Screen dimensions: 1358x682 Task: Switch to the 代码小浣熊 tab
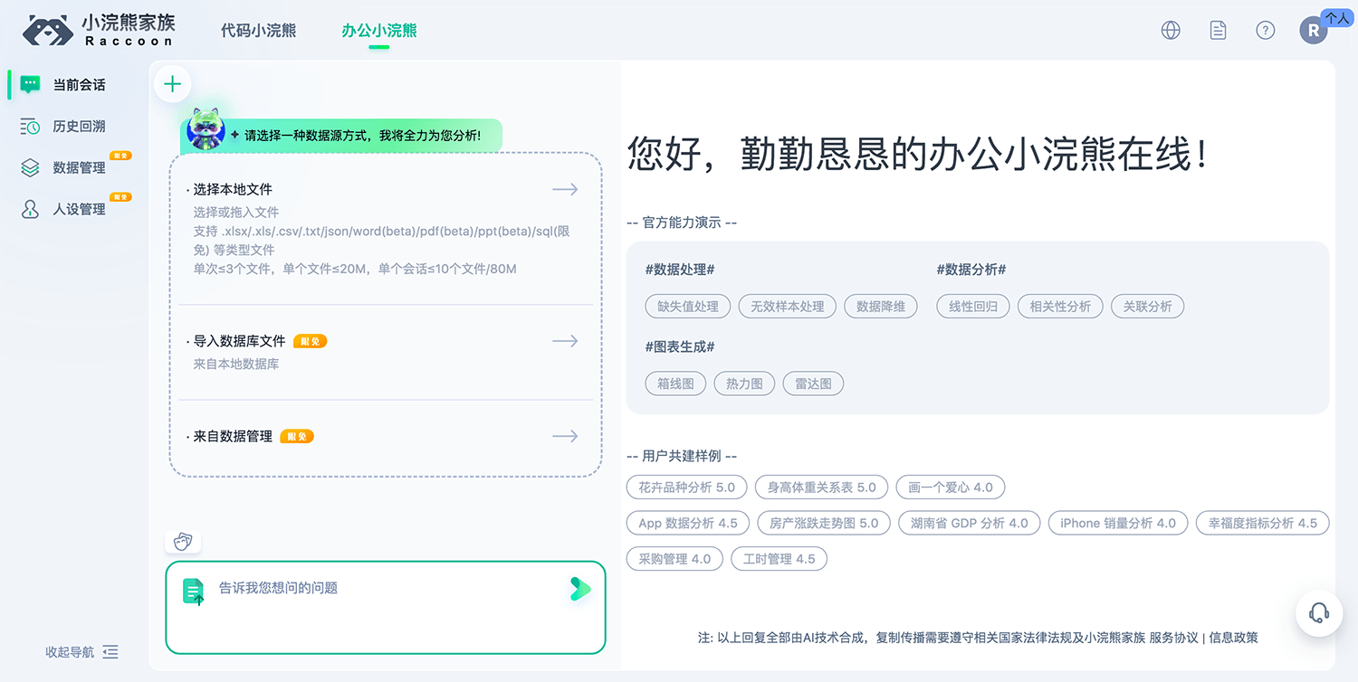point(258,28)
